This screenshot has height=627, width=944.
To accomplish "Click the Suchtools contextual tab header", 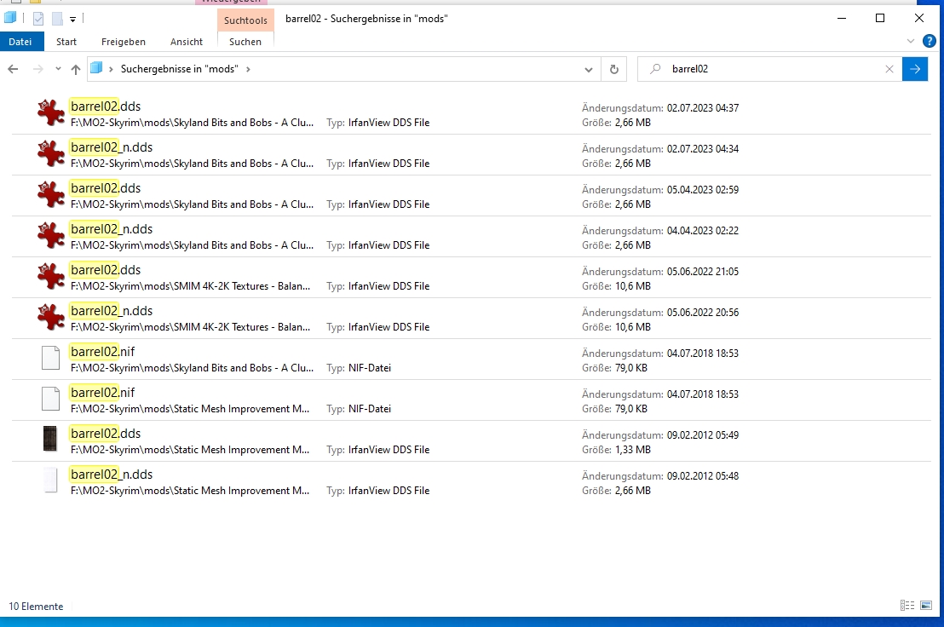I will click(245, 20).
